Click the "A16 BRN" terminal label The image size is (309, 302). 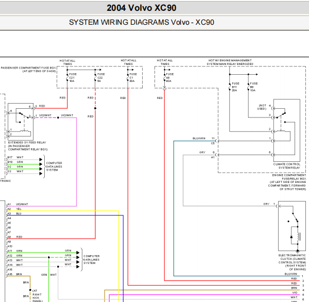[15, 274]
